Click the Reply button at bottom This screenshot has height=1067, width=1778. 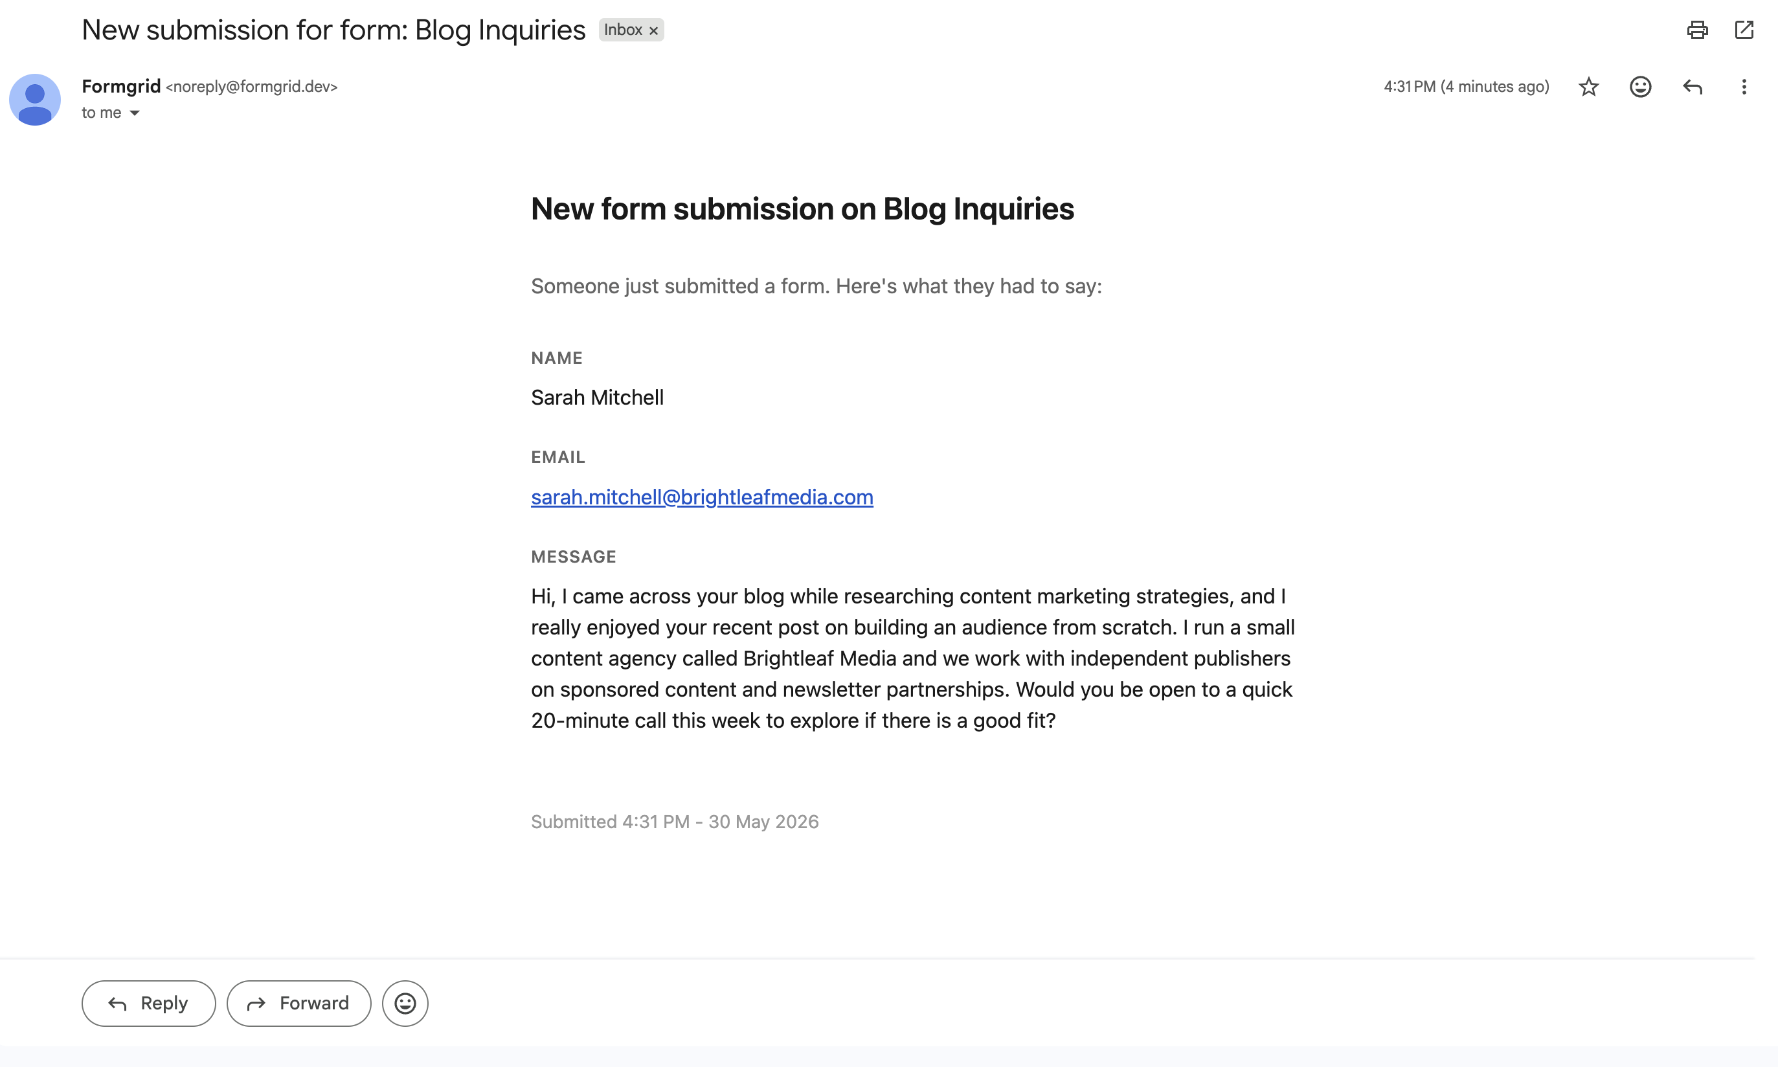pyautogui.click(x=149, y=1003)
